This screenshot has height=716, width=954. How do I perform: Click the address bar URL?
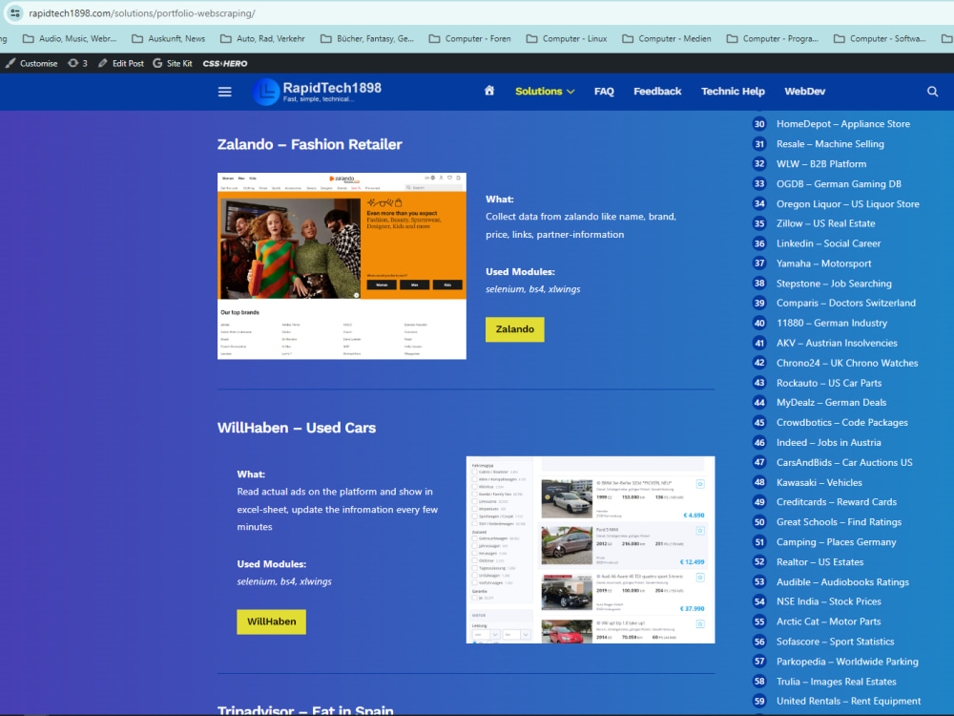point(142,12)
